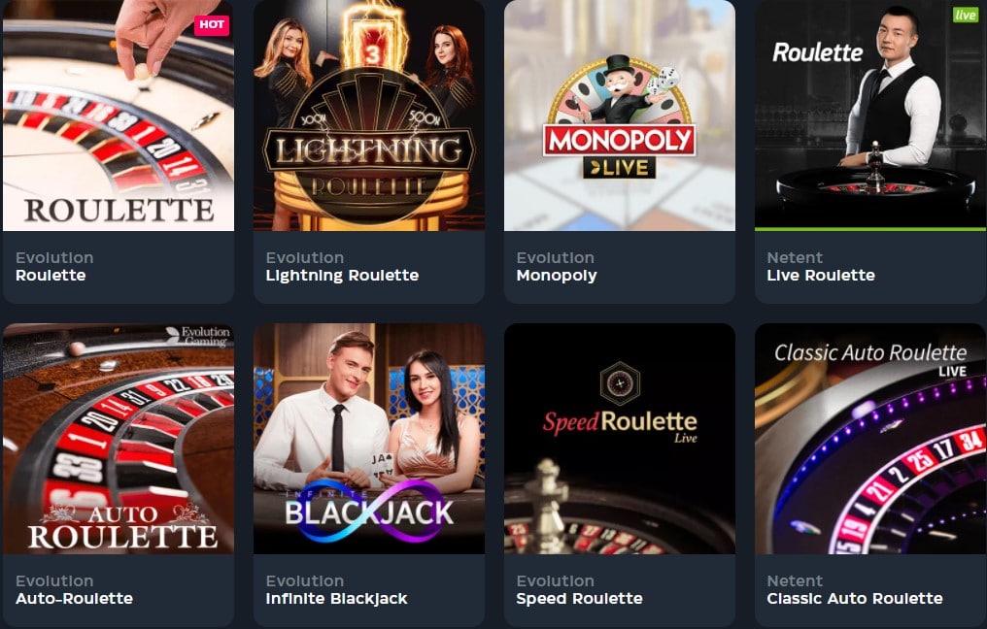The width and height of the screenshot is (987, 629).
Task: Open the Classic Auto Roulette thumbnail
Action: click(869, 439)
